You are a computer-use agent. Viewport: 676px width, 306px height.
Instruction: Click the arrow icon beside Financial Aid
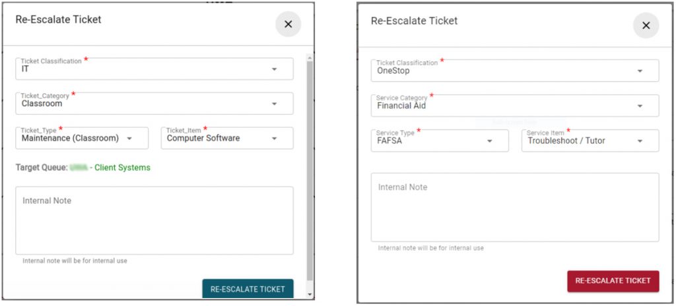640,106
